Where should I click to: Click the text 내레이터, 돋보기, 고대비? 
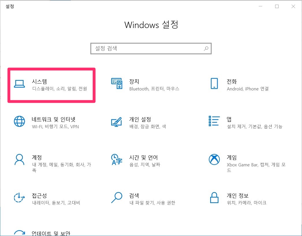point(56,203)
